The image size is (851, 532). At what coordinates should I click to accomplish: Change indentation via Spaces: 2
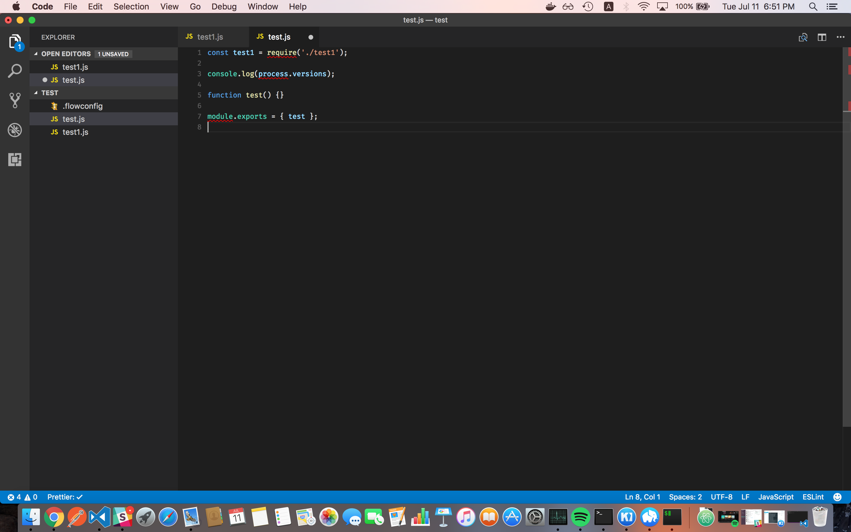685,497
